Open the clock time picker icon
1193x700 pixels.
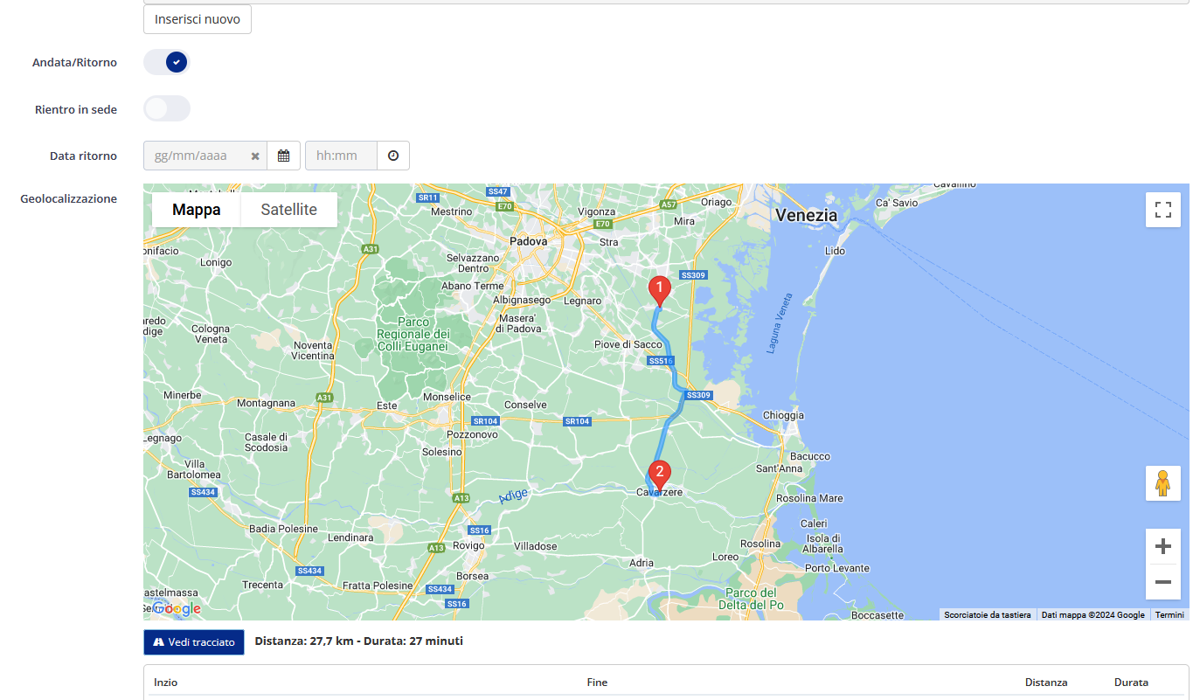click(393, 156)
